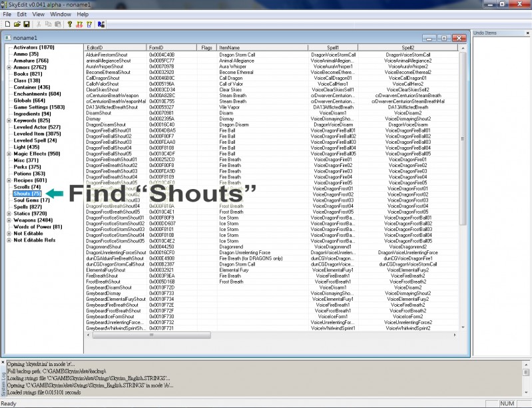
Task: Expand the Armors tree node
Action: [x=9, y=67]
